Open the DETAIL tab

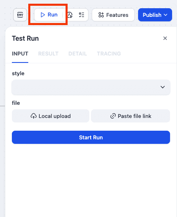[x=78, y=54]
